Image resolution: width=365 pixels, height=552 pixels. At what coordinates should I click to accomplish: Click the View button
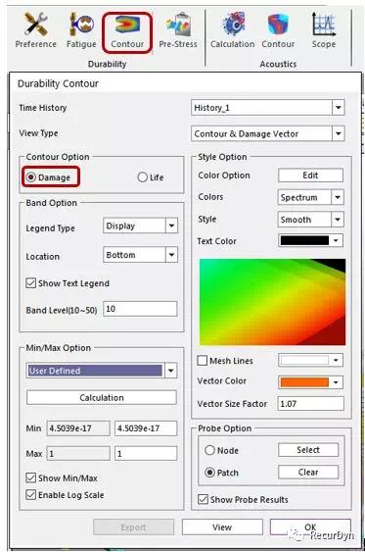click(222, 527)
